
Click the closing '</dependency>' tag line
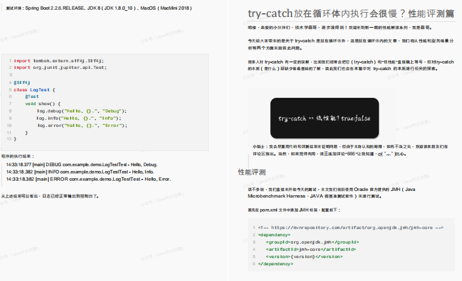[276, 264]
